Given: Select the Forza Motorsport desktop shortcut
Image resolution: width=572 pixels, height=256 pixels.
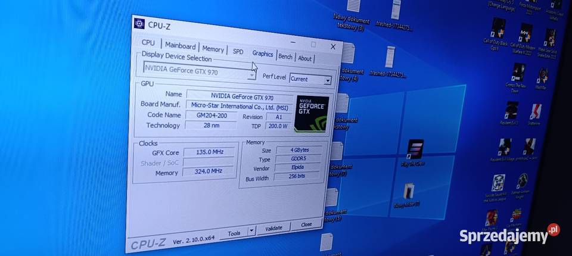Looking at the screenshot, I should [529, 7].
